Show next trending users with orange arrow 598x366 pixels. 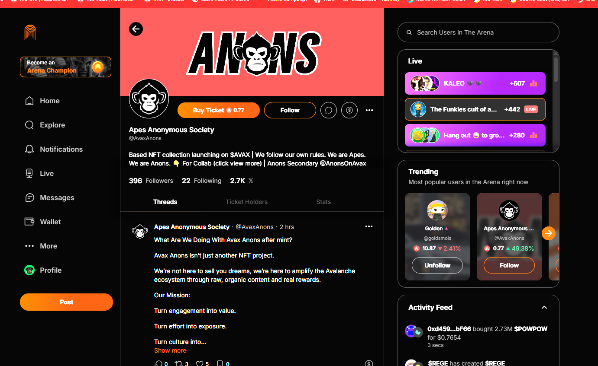(x=549, y=234)
